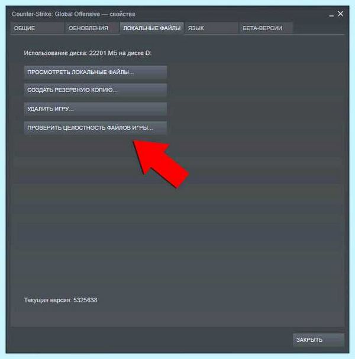Click ПРОВЕРИТЬ ЦЕЛОСТНОСТЬ ФАЙЛОВ ИГРЫ button
The height and width of the screenshot is (359, 355).
click(95, 128)
